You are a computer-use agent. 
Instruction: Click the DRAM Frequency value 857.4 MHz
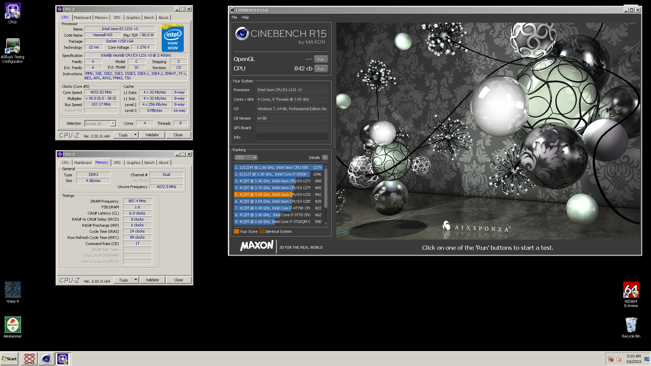137,201
